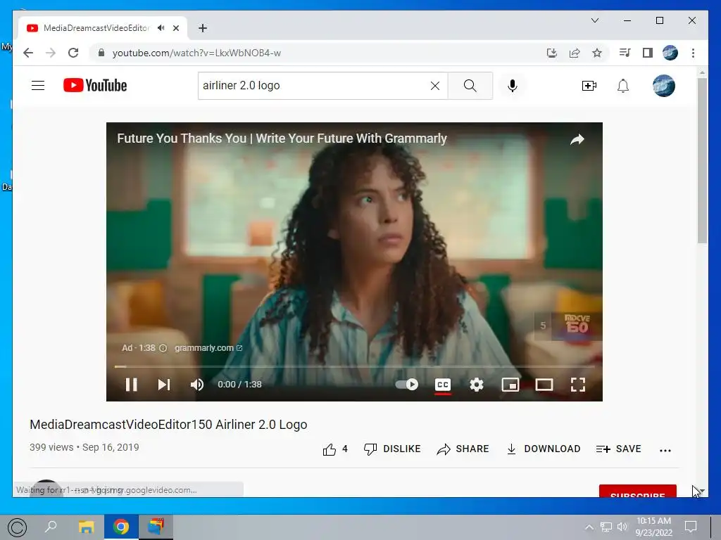Open a new tab with plus
The image size is (721, 540).
click(x=202, y=28)
